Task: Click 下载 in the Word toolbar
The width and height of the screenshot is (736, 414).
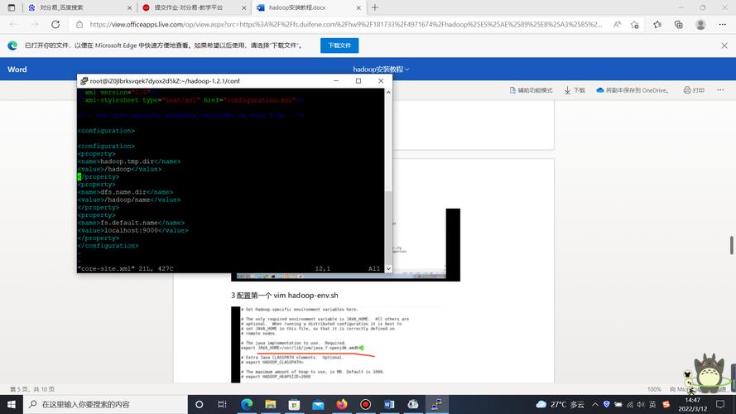Action: coord(575,90)
